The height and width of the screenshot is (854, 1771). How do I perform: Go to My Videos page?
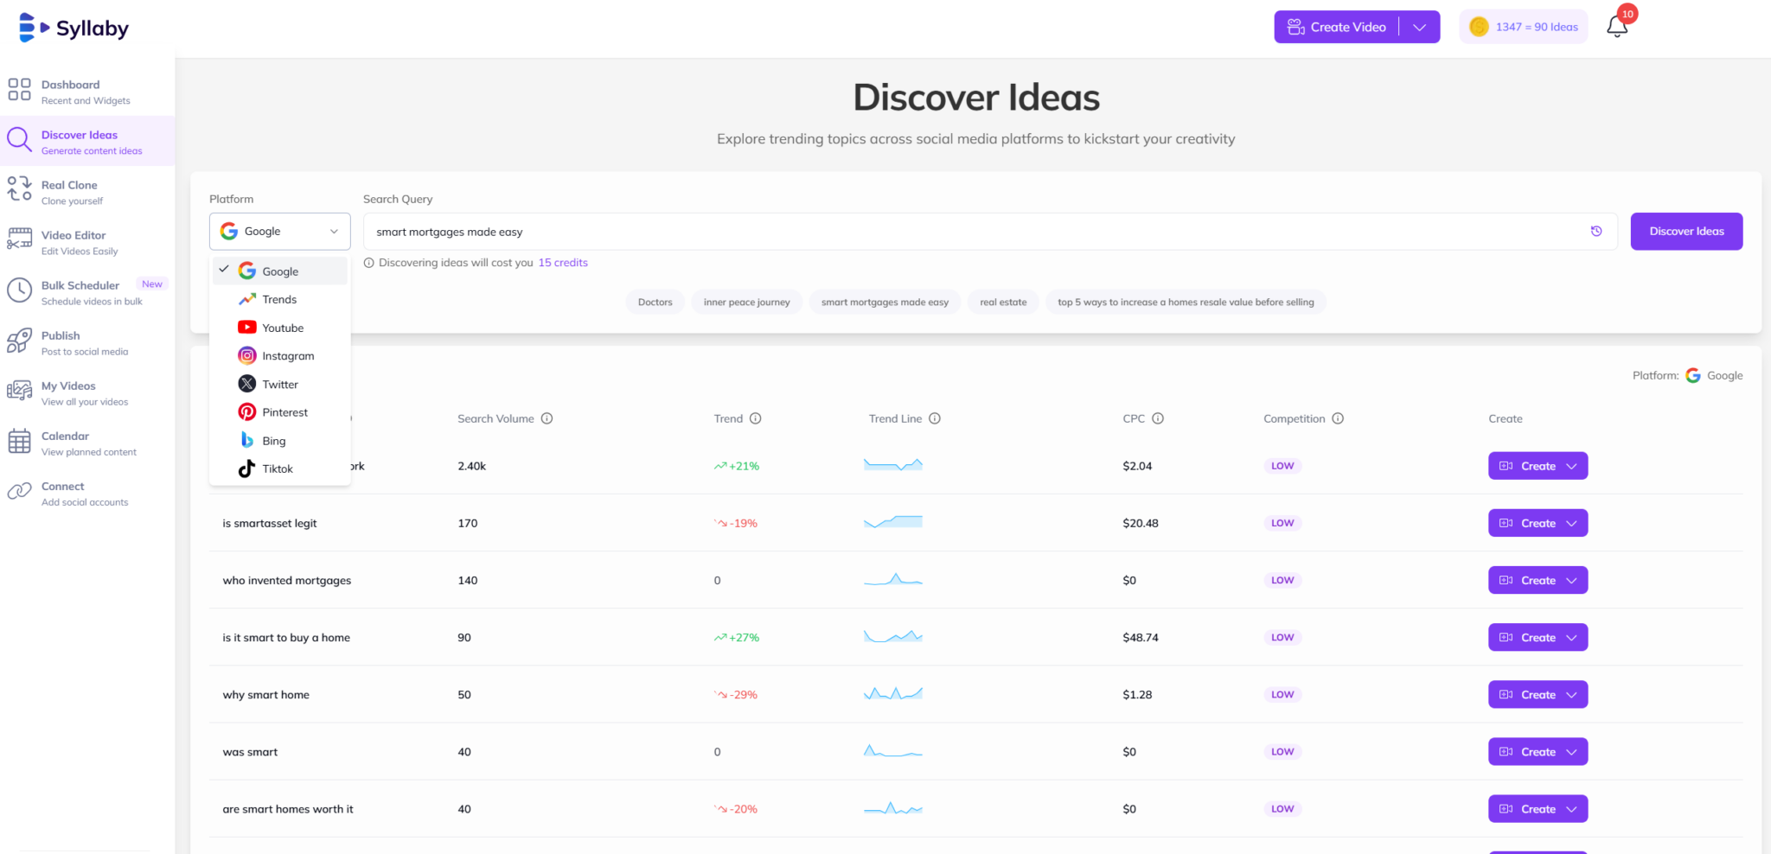[68, 392]
